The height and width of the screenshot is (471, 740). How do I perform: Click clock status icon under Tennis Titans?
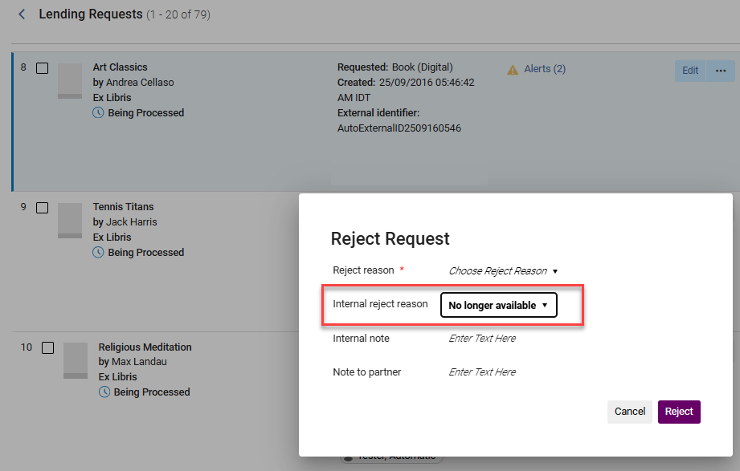coord(98,253)
